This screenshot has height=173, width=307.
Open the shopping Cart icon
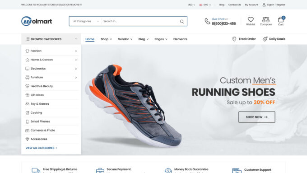coord(281,19)
